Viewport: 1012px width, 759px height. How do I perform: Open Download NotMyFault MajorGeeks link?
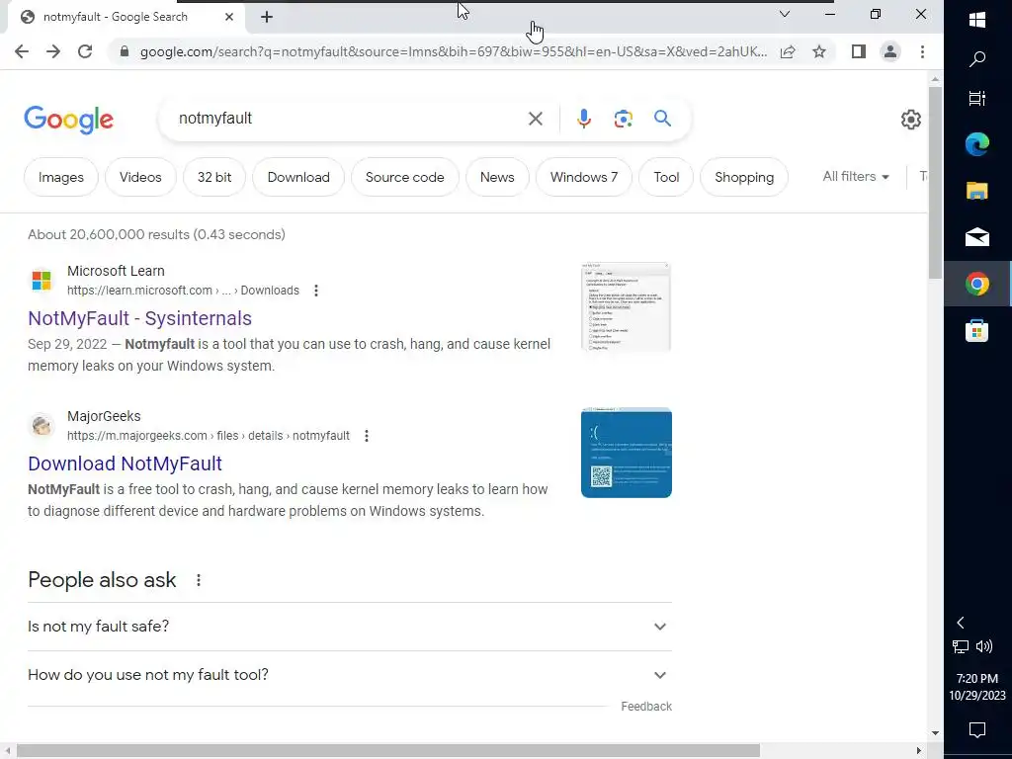(x=125, y=464)
